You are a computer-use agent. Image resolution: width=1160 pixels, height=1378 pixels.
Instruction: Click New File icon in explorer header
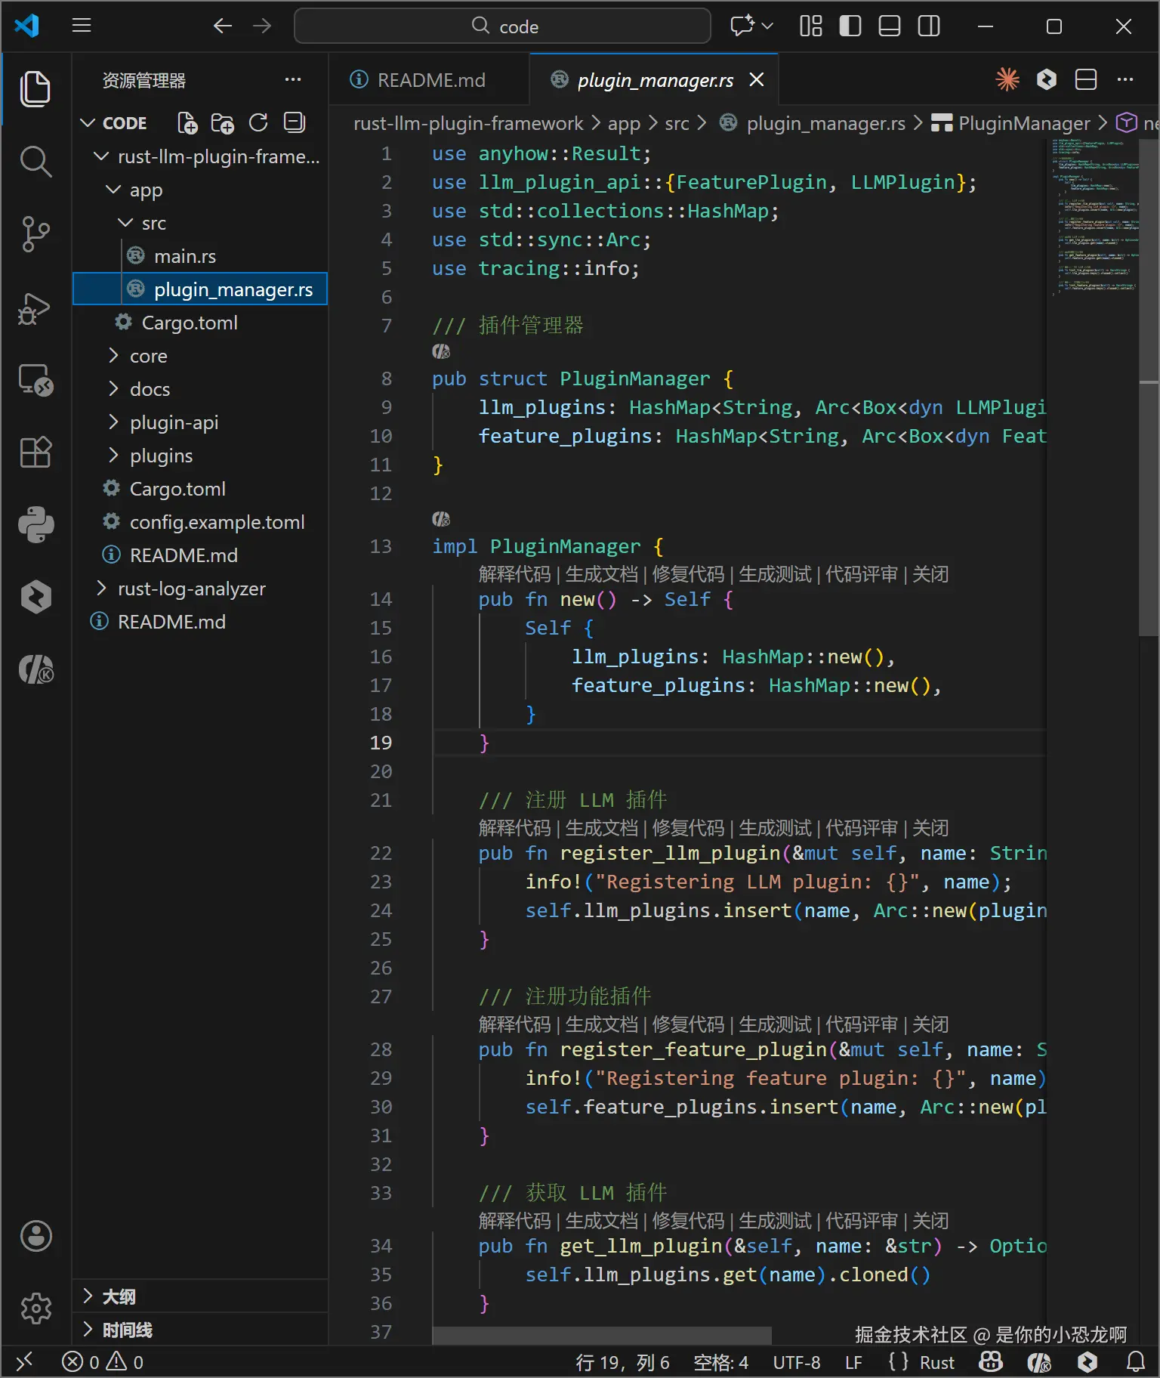tap(187, 123)
